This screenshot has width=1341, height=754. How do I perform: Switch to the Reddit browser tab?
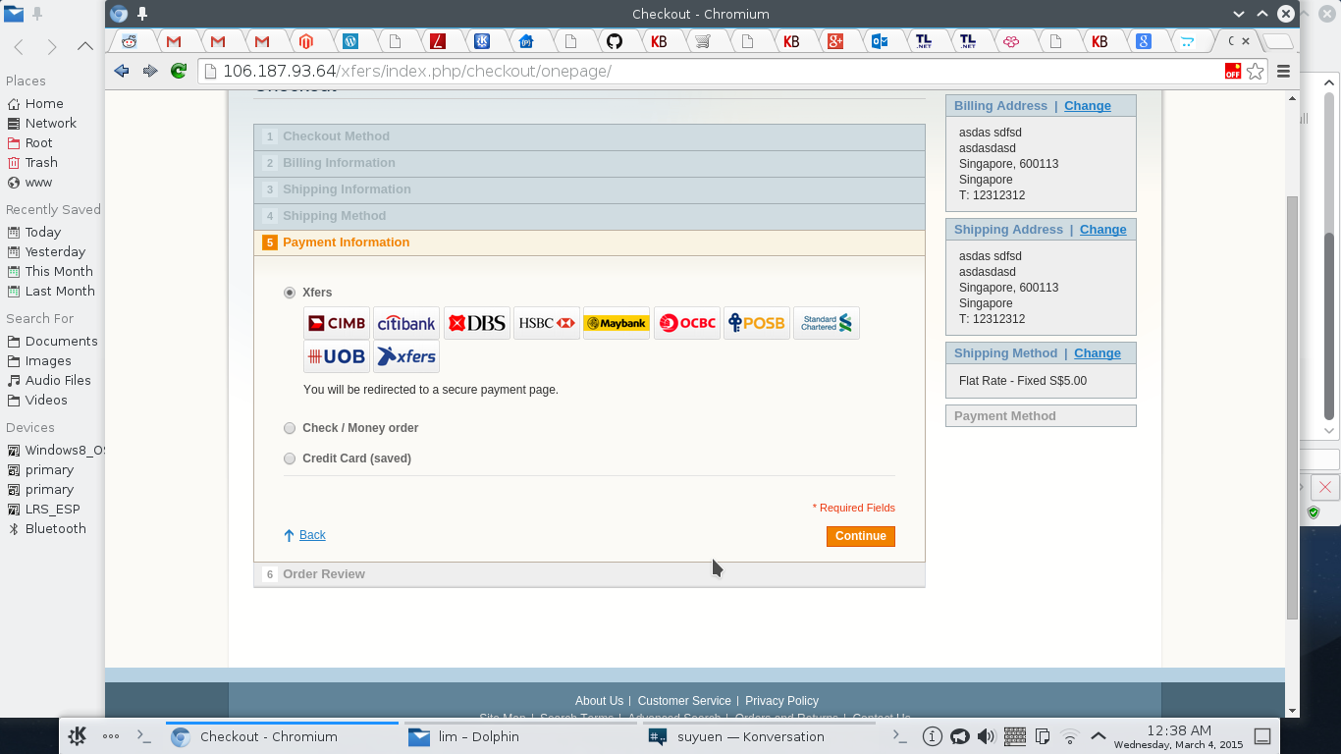coord(130,41)
